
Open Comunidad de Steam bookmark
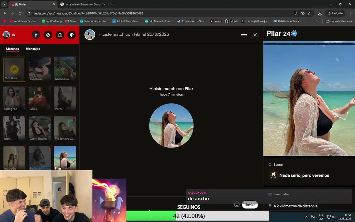[192, 21]
